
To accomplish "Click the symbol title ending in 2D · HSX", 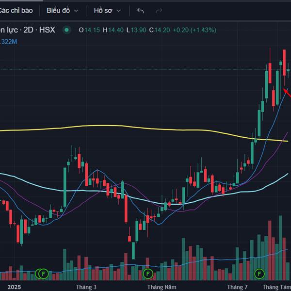I will (x=28, y=30).
